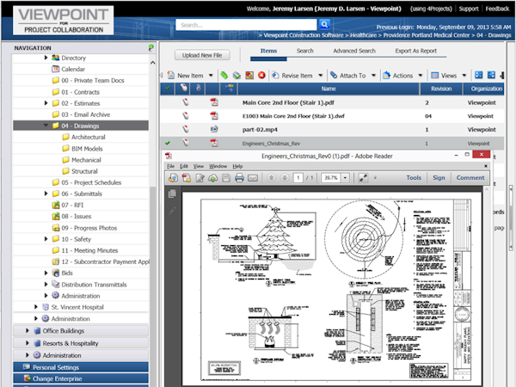
Task: Click the green pin icon in Navigation header
Action: pos(150,48)
